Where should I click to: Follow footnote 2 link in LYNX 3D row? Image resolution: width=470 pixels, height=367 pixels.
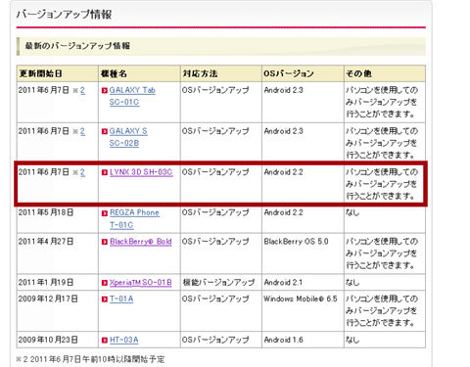click(x=82, y=172)
